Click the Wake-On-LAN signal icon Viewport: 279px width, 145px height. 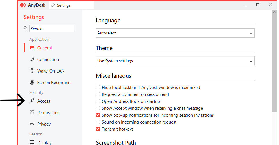point(32,71)
